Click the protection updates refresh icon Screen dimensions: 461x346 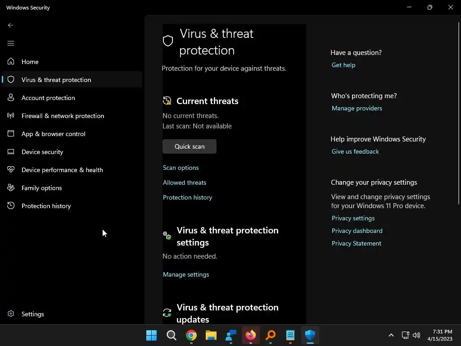coord(167,313)
